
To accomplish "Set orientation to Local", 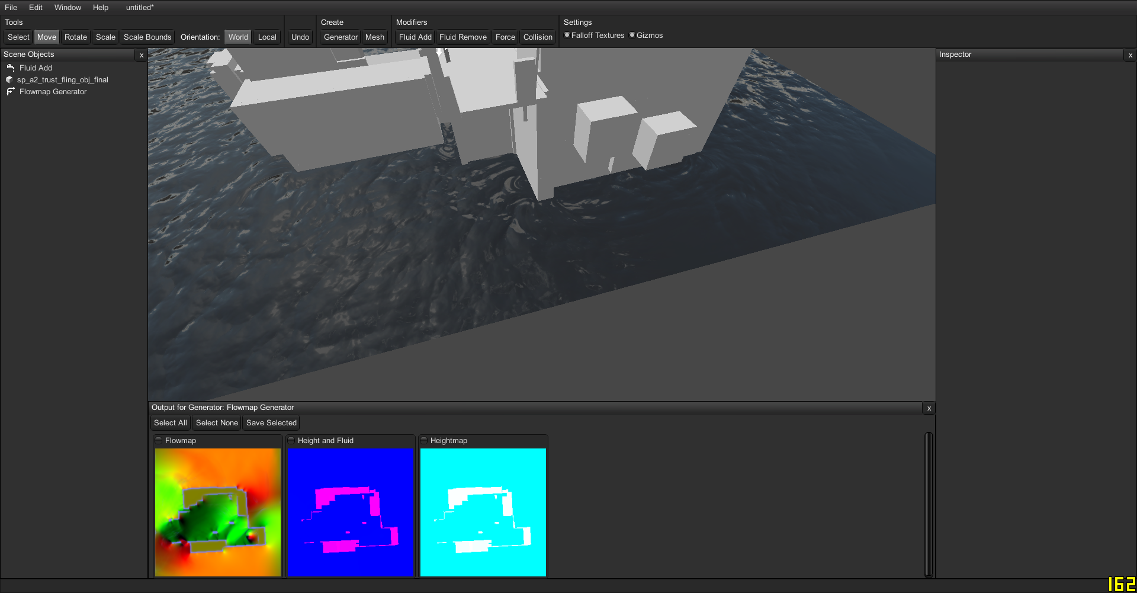I will pyautogui.click(x=267, y=37).
